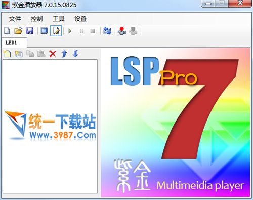253x200 pixels.
Task: Save using the floppy disk icon
Action: [30, 31]
